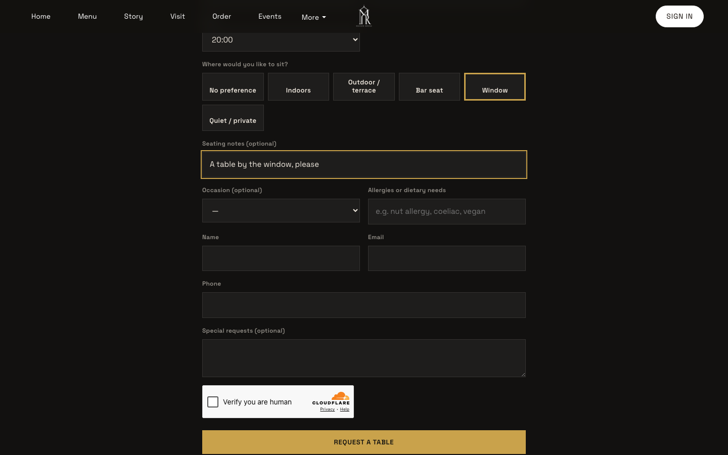This screenshot has height=455, width=728.
Task: Focus the Seating notes field
Action: (x=364, y=164)
